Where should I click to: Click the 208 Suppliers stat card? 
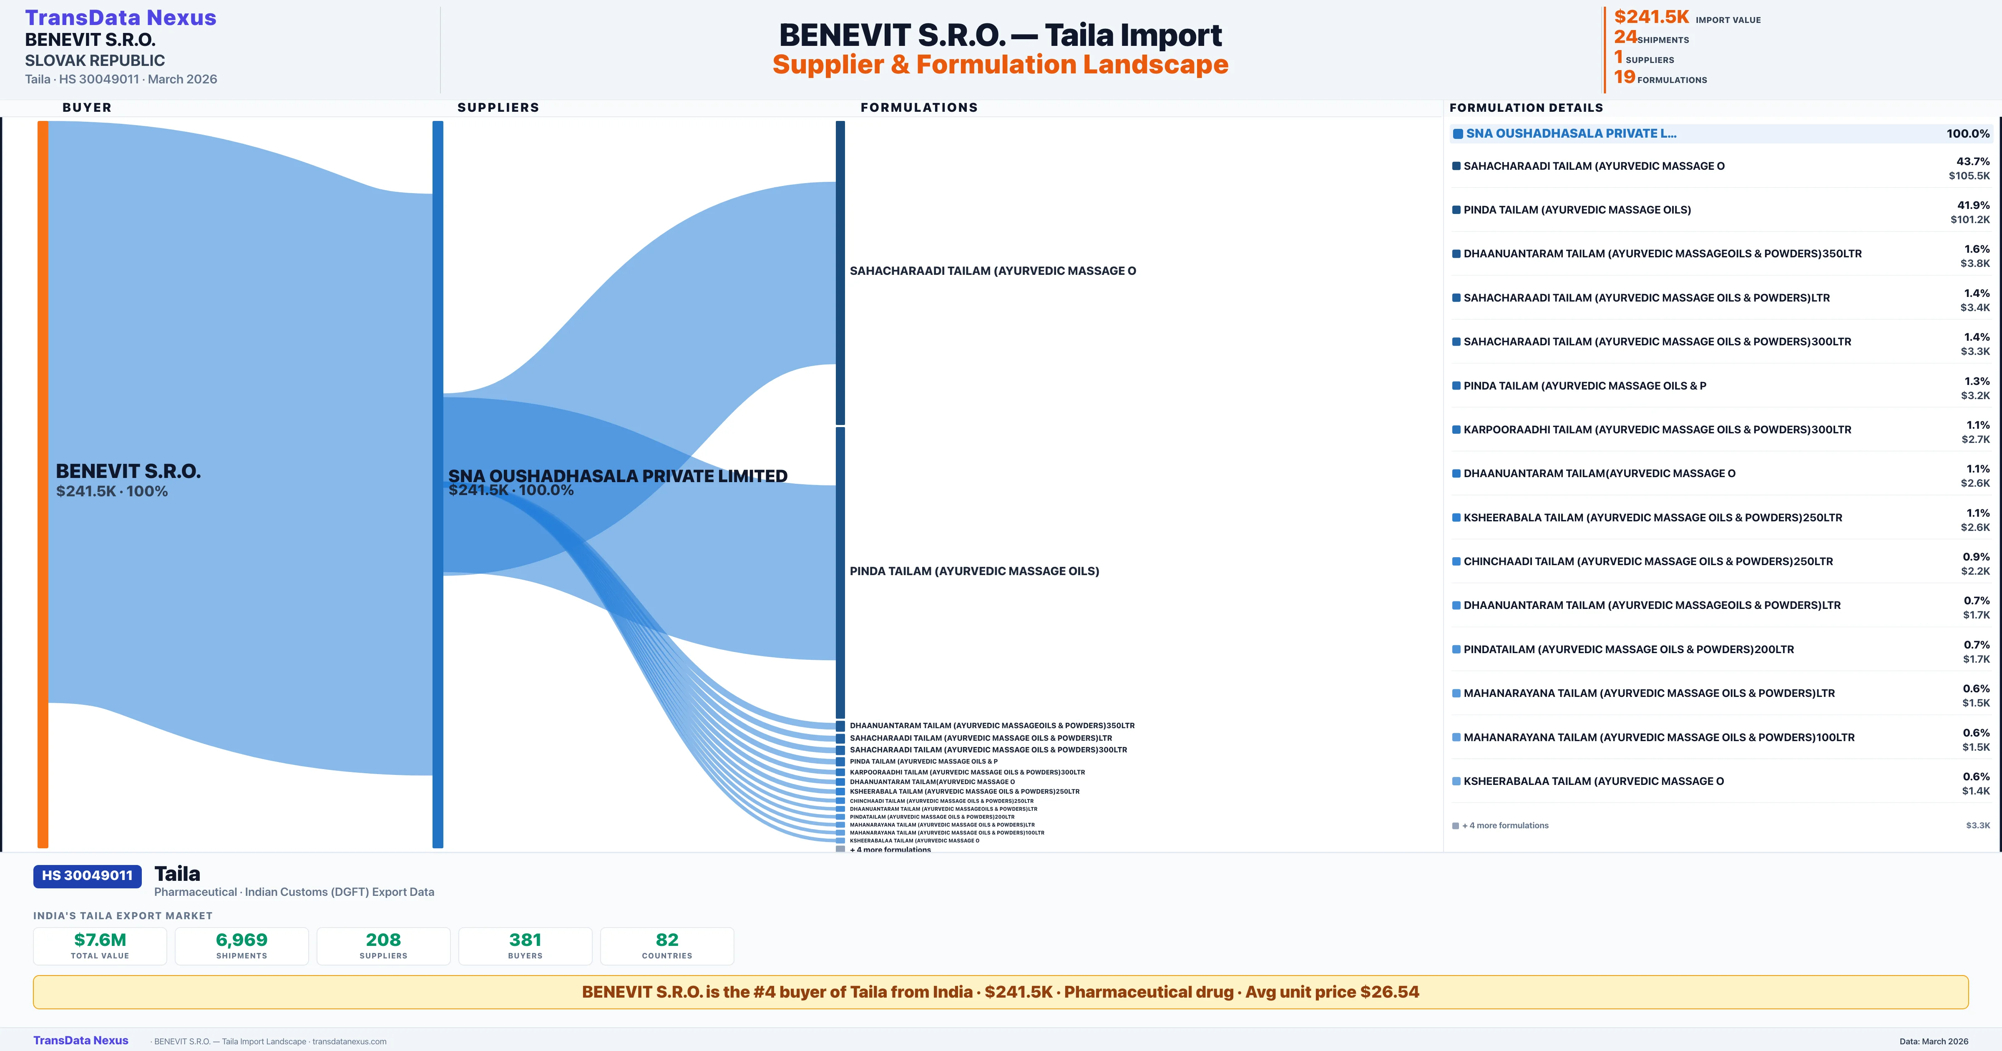pyautogui.click(x=383, y=946)
